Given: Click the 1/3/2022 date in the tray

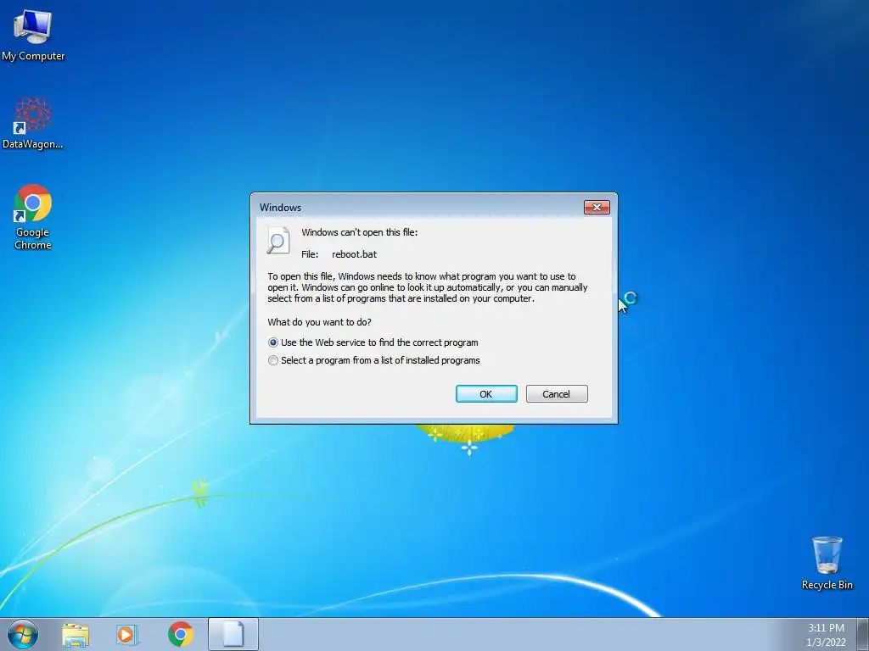Looking at the screenshot, I should point(826,643).
